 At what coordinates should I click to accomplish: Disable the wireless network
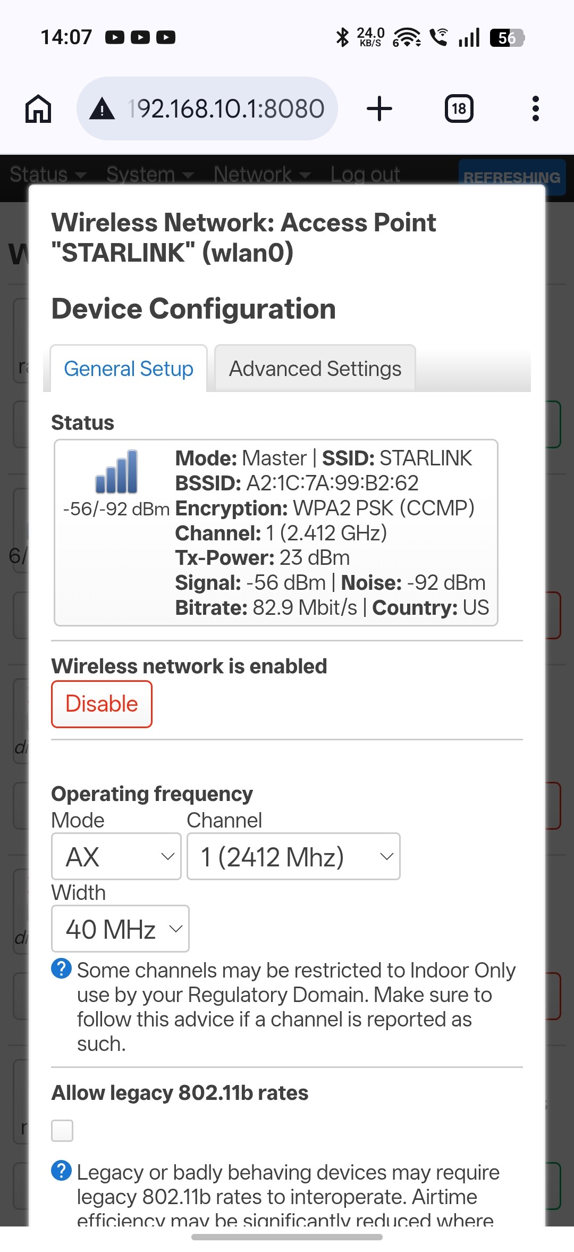coord(102,704)
